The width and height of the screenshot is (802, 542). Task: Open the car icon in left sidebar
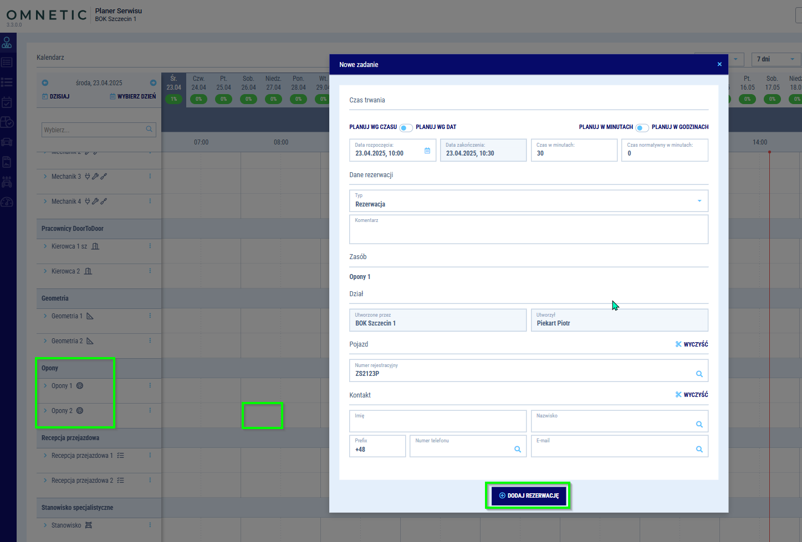pos(7,142)
